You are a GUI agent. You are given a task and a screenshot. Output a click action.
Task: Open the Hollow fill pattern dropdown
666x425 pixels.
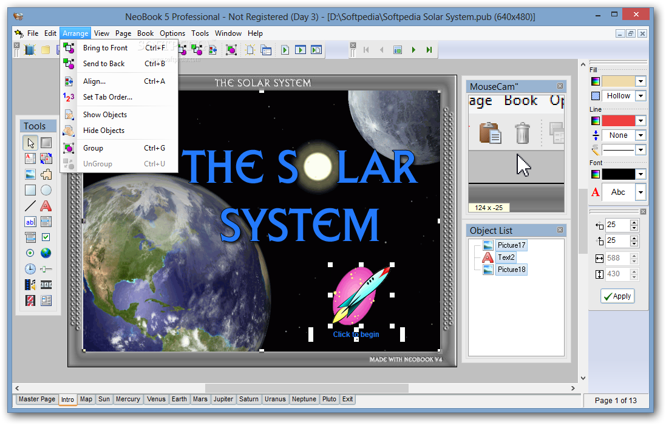(x=641, y=96)
